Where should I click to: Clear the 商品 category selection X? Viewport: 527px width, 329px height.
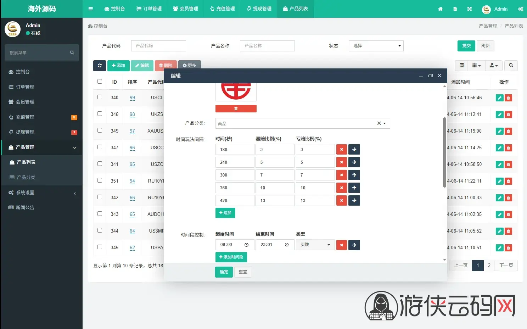379,123
